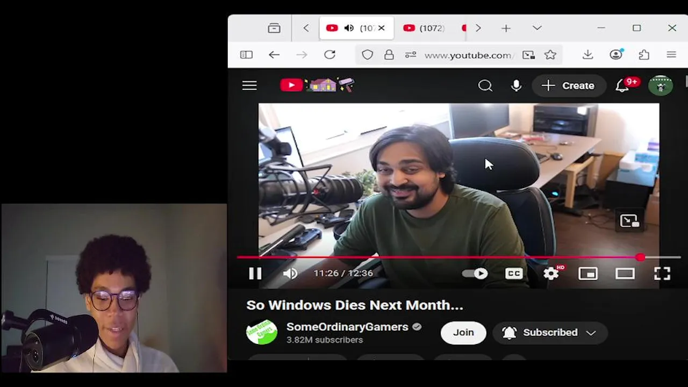The image size is (688, 387).
Task: Click the Join button
Action: [463, 332]
